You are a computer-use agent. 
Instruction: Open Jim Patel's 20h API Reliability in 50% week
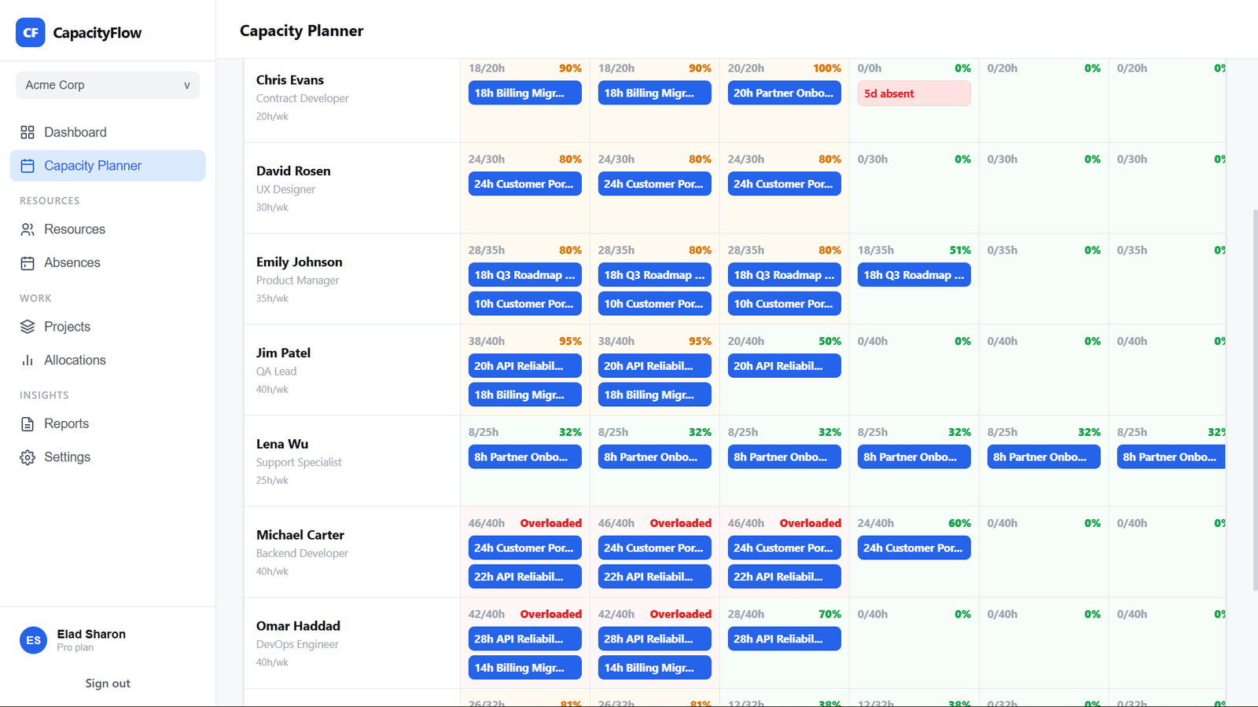[x=784, y=366]
